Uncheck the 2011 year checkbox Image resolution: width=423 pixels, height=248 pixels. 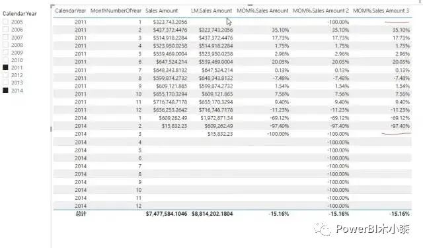tap(6, 67)
